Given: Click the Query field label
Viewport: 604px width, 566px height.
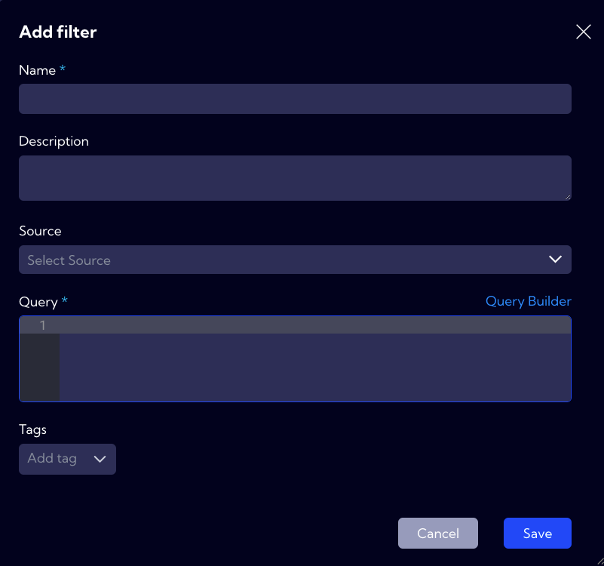Looking at the screenshot, I should [38, 302].
